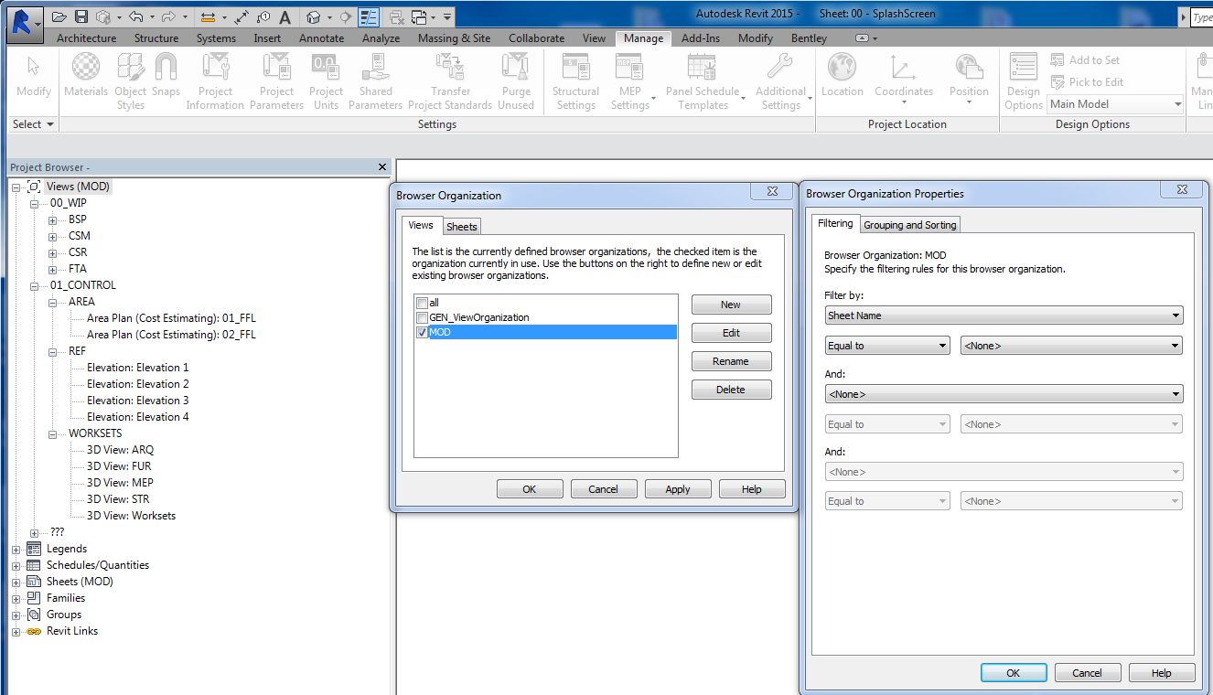Screen dimensions: 1213x695
Task: Open the Design Options icon
Action: (1024, 66)
